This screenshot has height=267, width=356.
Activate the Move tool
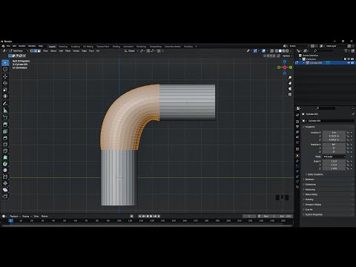pos(5,76)
